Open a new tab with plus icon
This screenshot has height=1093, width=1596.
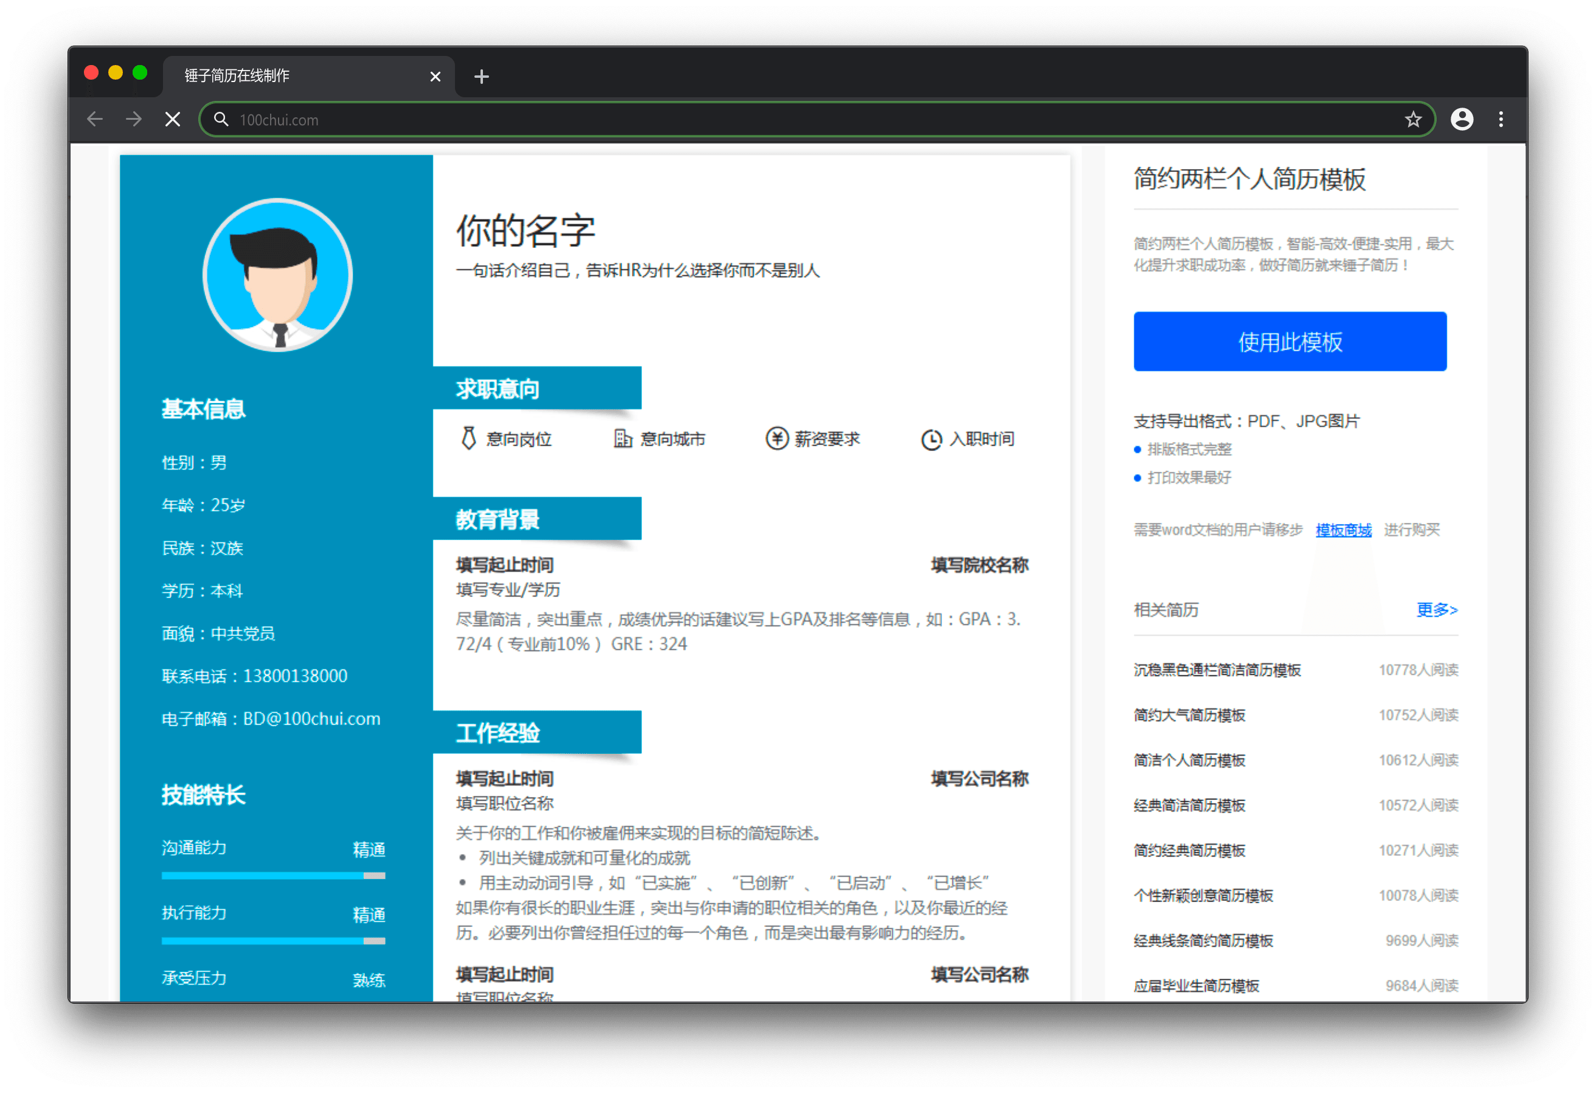tap(481, 76)
